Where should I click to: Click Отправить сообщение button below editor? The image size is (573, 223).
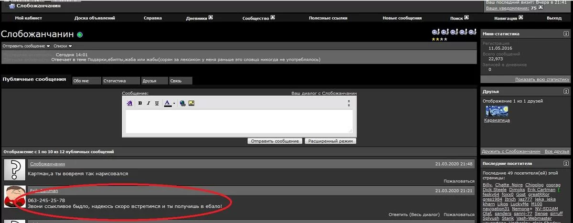point(275,141)
